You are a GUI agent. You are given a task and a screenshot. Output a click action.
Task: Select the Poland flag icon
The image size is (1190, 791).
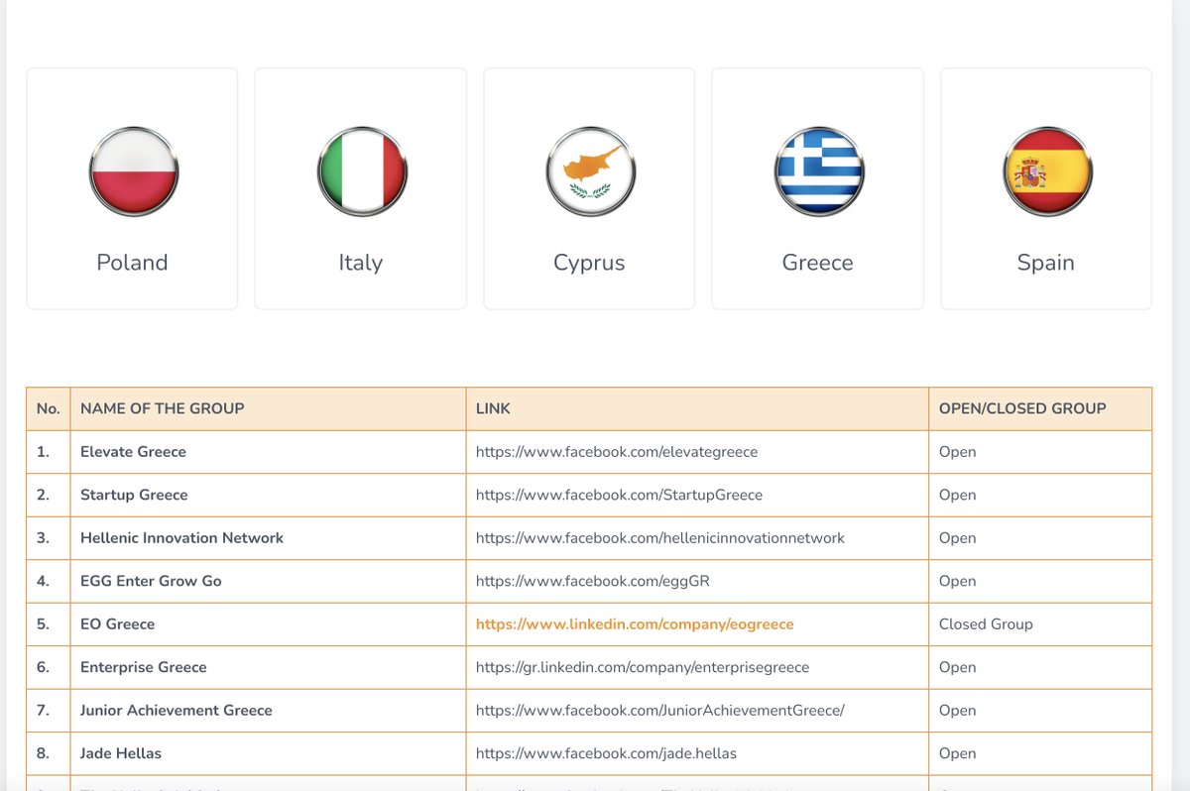133,171
